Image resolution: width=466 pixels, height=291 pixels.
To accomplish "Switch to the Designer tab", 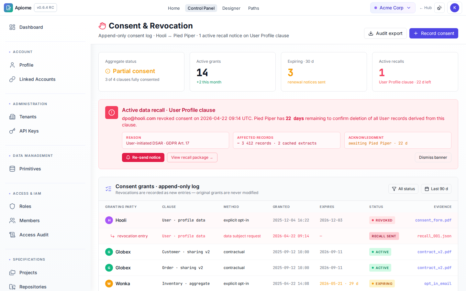I will coord(231,8).
